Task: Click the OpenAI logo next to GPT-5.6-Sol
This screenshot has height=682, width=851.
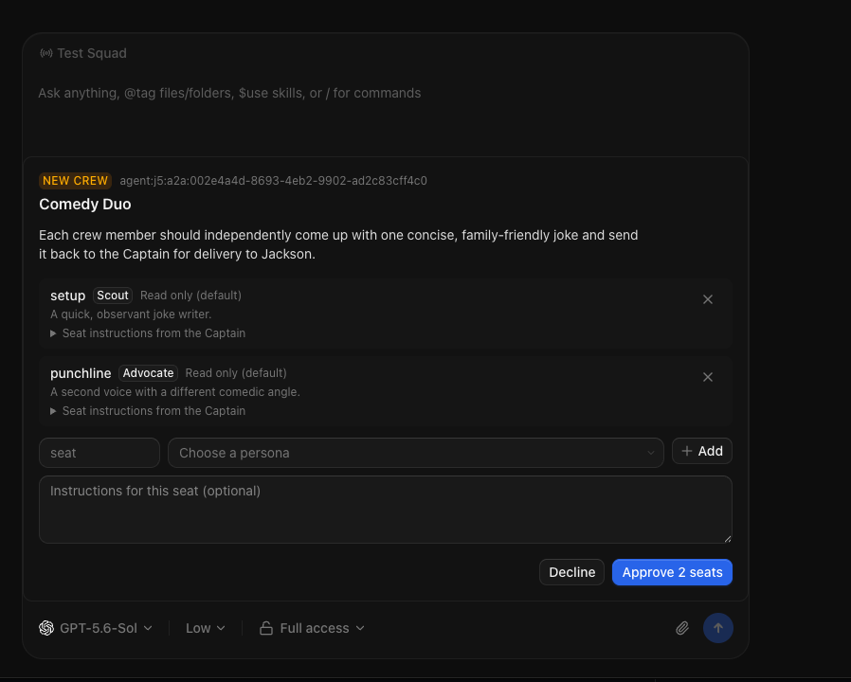Action: pyautogui.click(x=46, y=628)
